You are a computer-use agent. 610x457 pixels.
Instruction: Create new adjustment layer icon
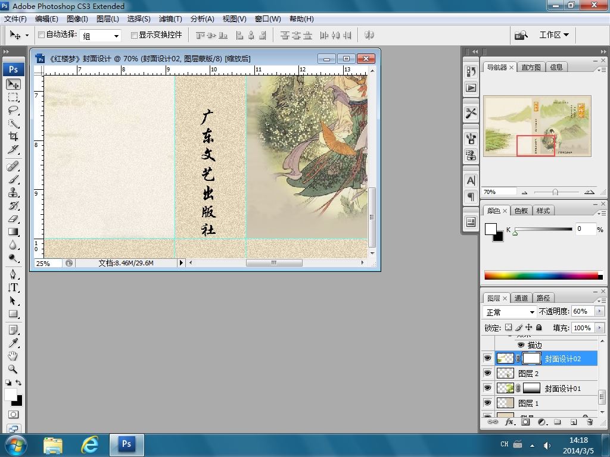point(542,422)
